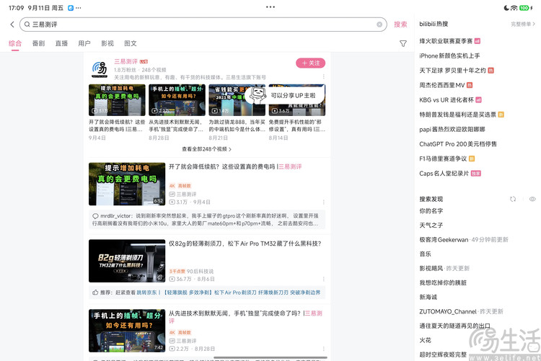Click the 三易测评 search input field

tap(203, 24)
